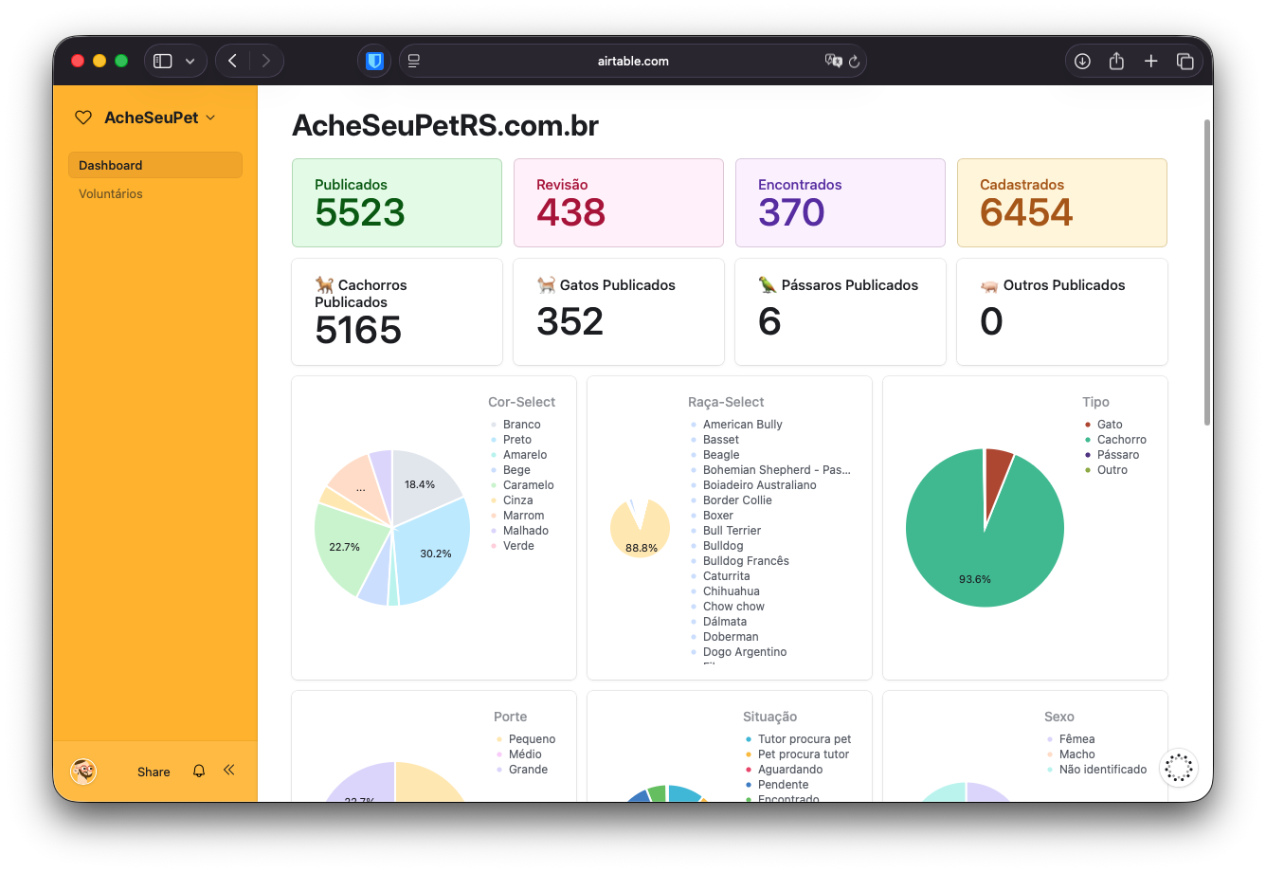
Task: Click Border Collie in Raça-Select legend
Action: pyautogui.click(x=737, y=500)
